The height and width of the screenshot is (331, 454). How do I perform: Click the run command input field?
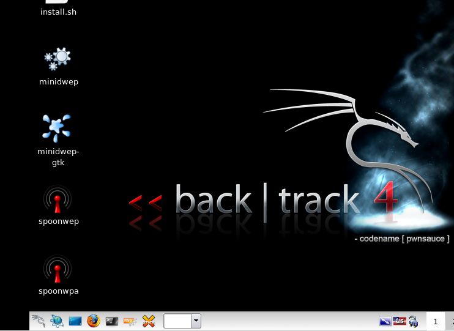click(x=177, y=321)
